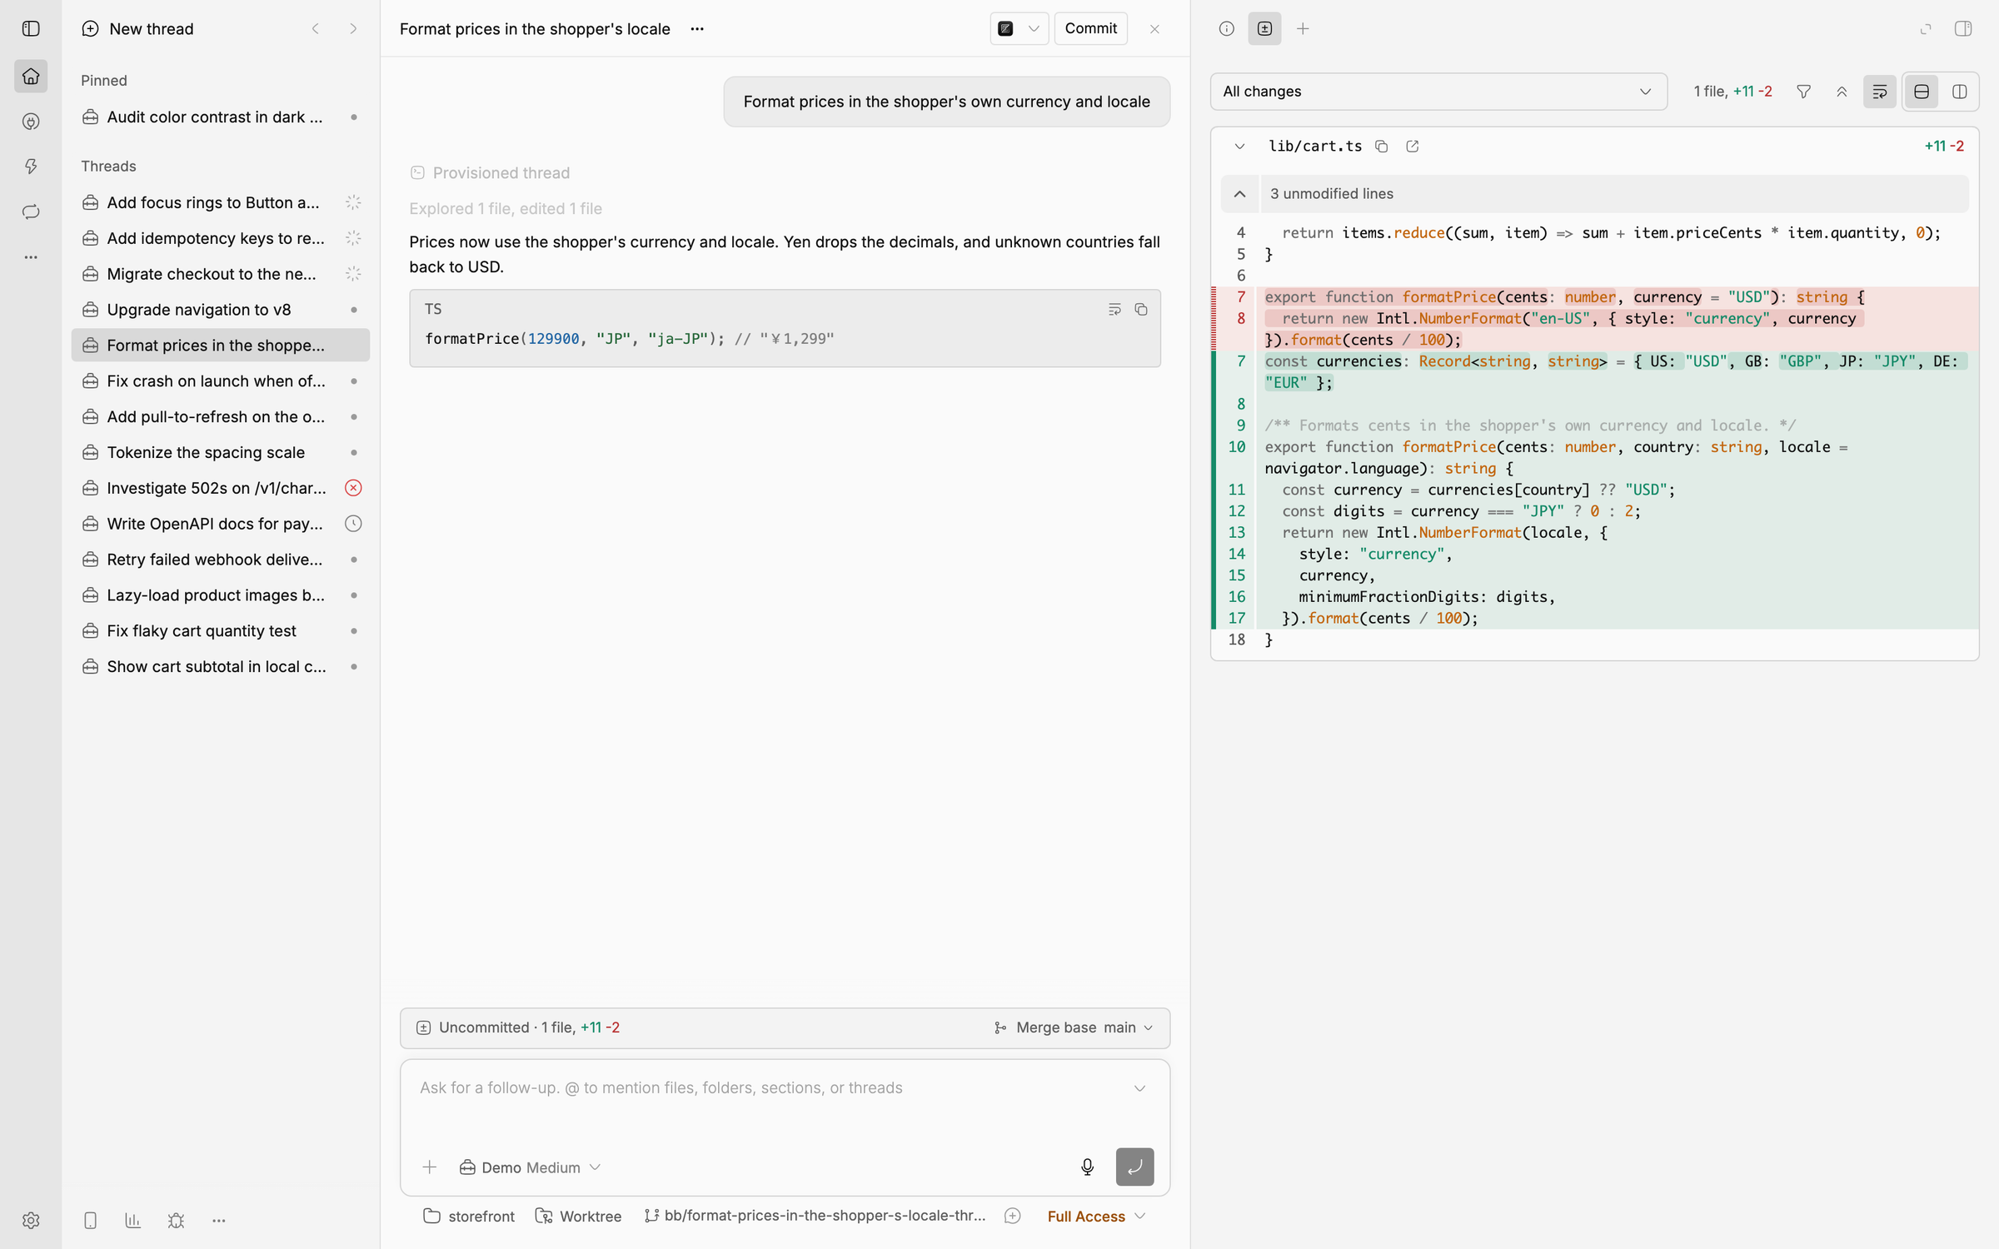The width and height of the screenshot is (1999, 1249).
Task: Expand the 3 unmodified lines
Action: point(1594,193)
